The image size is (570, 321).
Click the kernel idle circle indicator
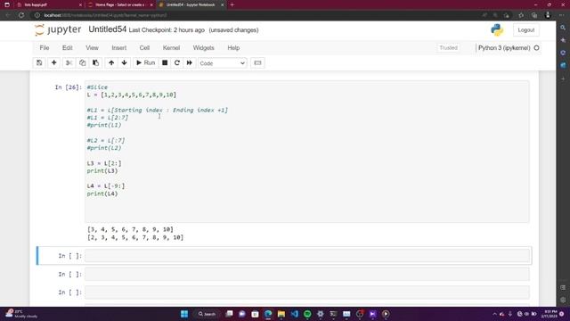(x=536, y=47)
